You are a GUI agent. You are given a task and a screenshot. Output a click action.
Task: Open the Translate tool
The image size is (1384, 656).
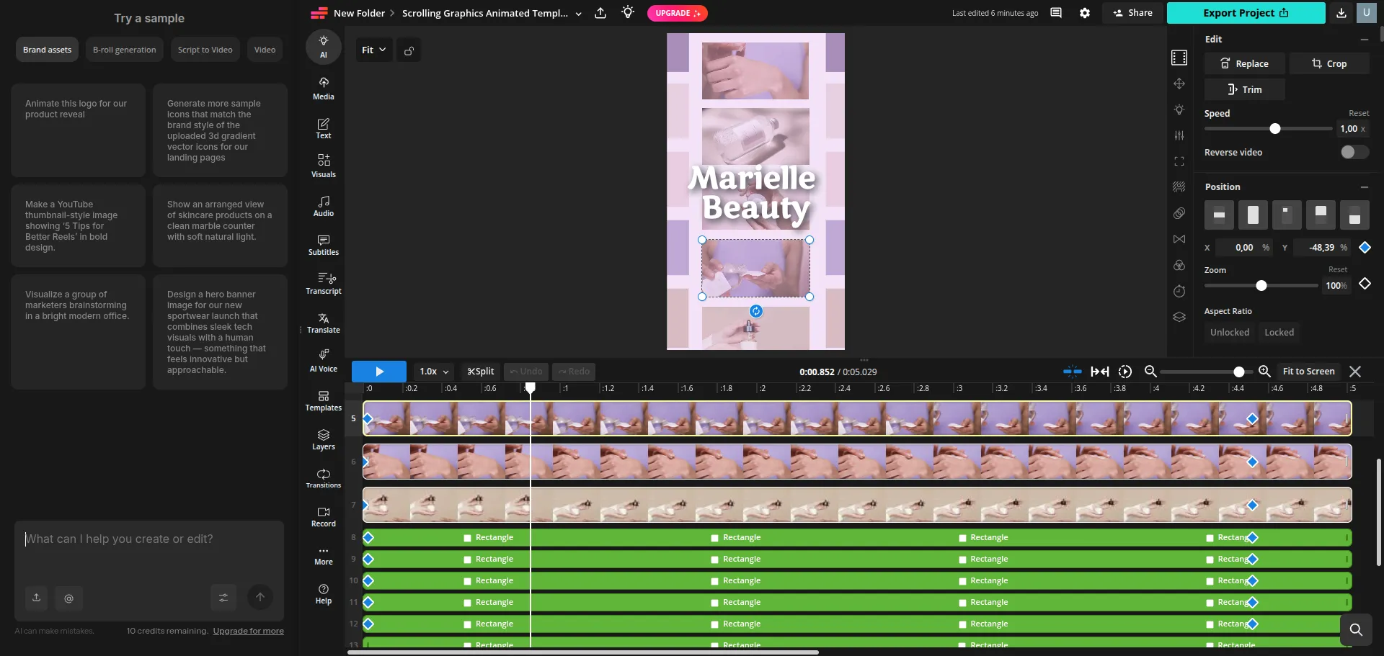324,323
